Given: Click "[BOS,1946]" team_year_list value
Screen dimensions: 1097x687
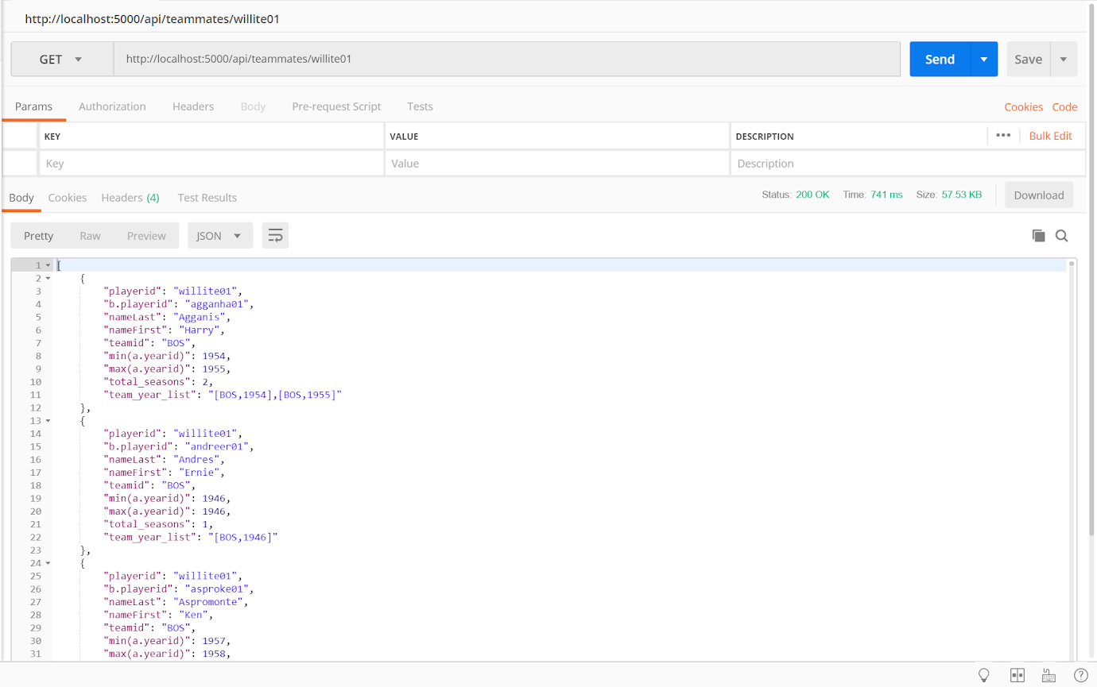Looking at the screenshot, I should click(243, 537).
